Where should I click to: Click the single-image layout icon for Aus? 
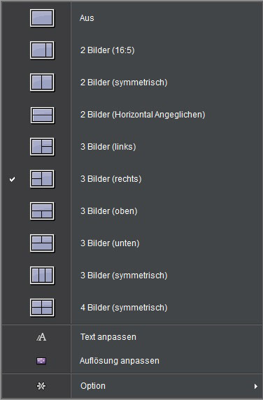tap(42, 18)
